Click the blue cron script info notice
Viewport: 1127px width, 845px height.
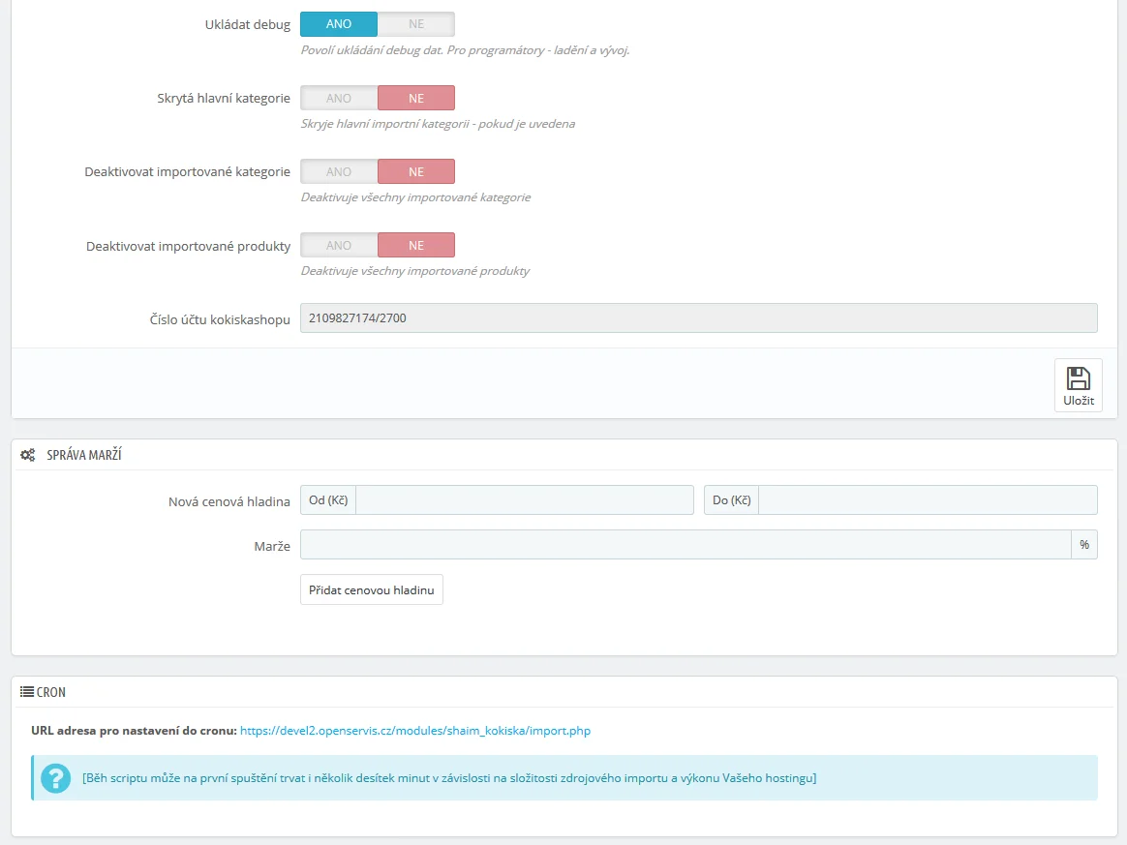(x=581, y=778)
